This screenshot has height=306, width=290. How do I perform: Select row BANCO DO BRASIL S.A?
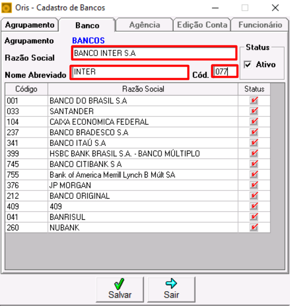pyautogui.click(x=138, y=101)
